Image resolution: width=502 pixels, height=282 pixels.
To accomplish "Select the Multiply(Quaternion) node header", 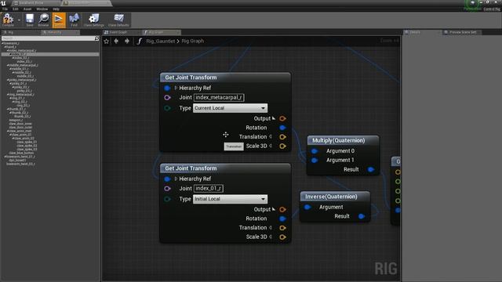I will pos(343,140).
